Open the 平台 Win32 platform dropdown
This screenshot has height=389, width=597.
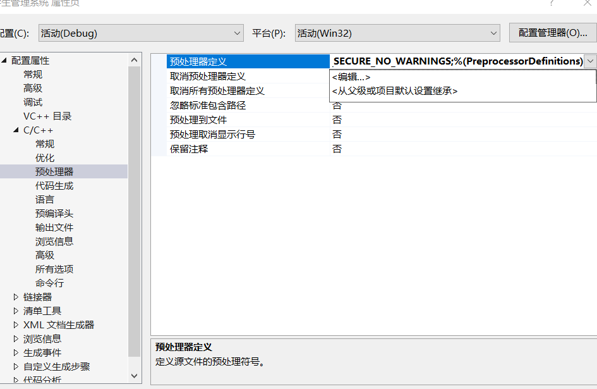(397, 33)
